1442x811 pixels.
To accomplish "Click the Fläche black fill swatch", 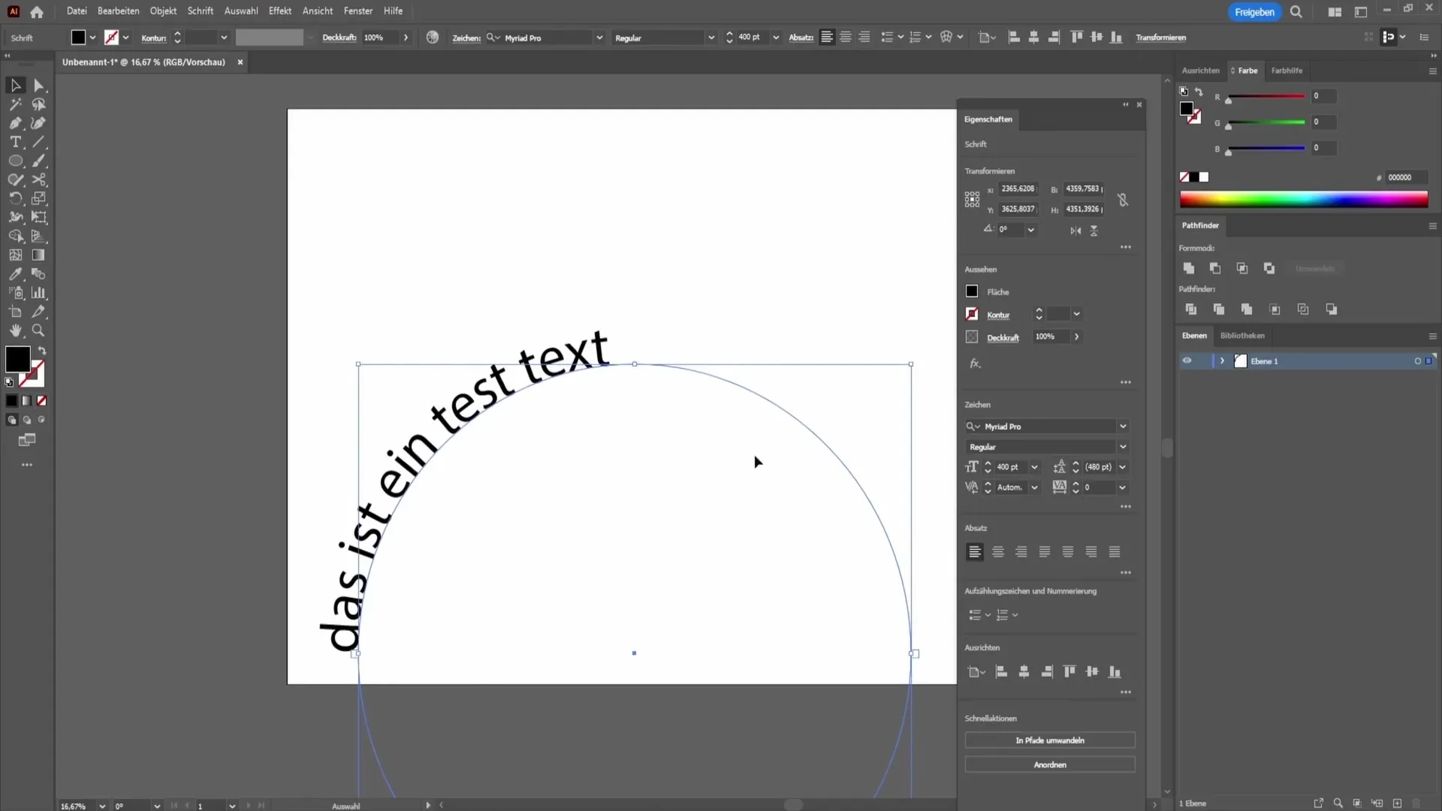I will tap(972, 291).
